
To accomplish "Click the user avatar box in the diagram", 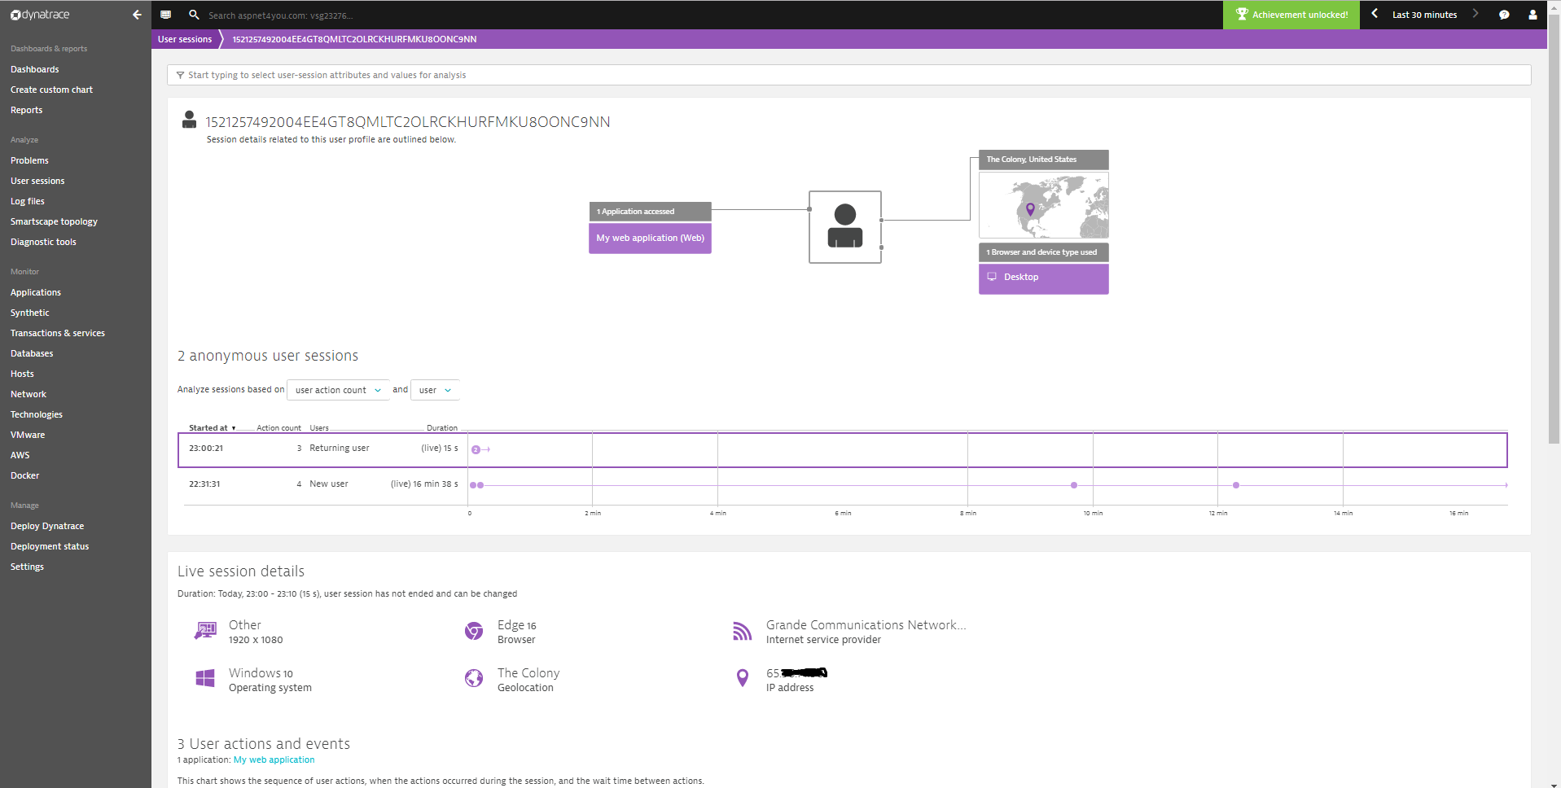I will pos(845,226).
